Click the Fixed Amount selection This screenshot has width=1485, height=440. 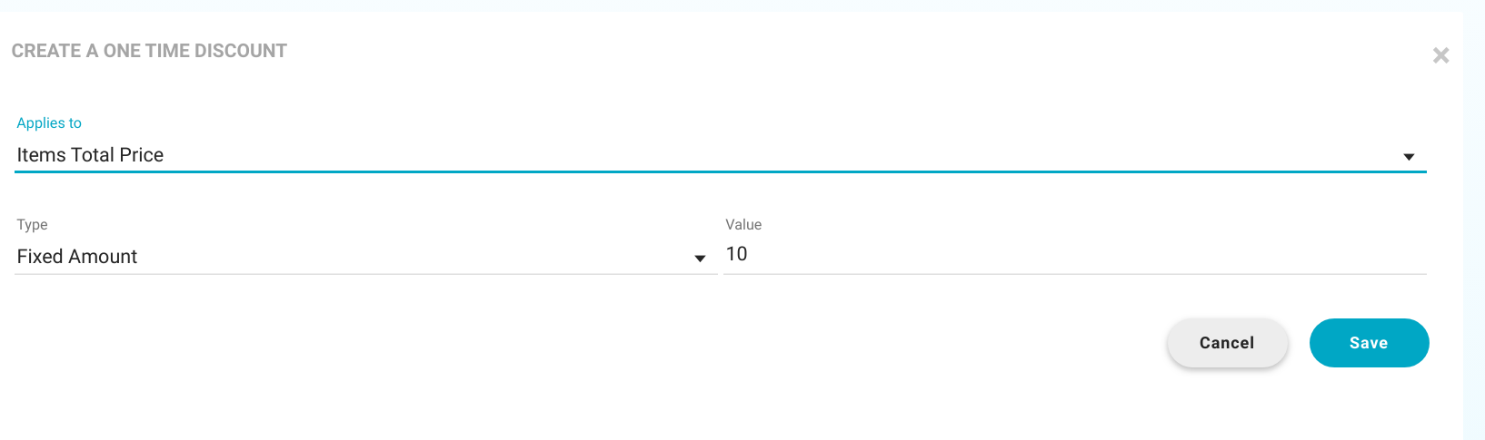click(x=77, y=257)
